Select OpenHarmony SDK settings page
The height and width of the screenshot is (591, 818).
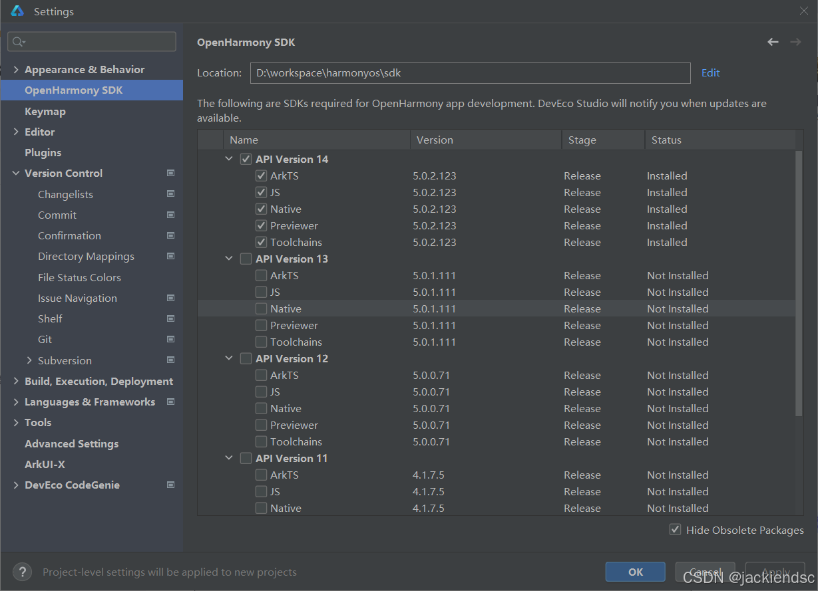91,90
